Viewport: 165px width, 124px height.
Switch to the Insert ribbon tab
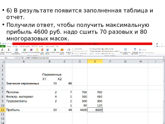tap(15, 47)
